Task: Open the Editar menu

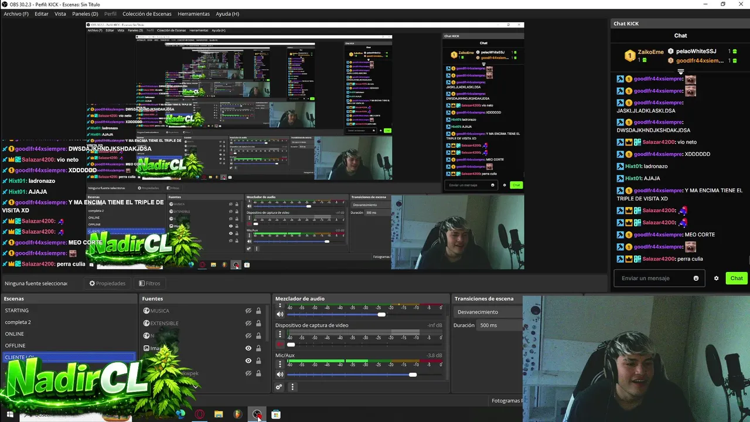Action: pos(42,13)
